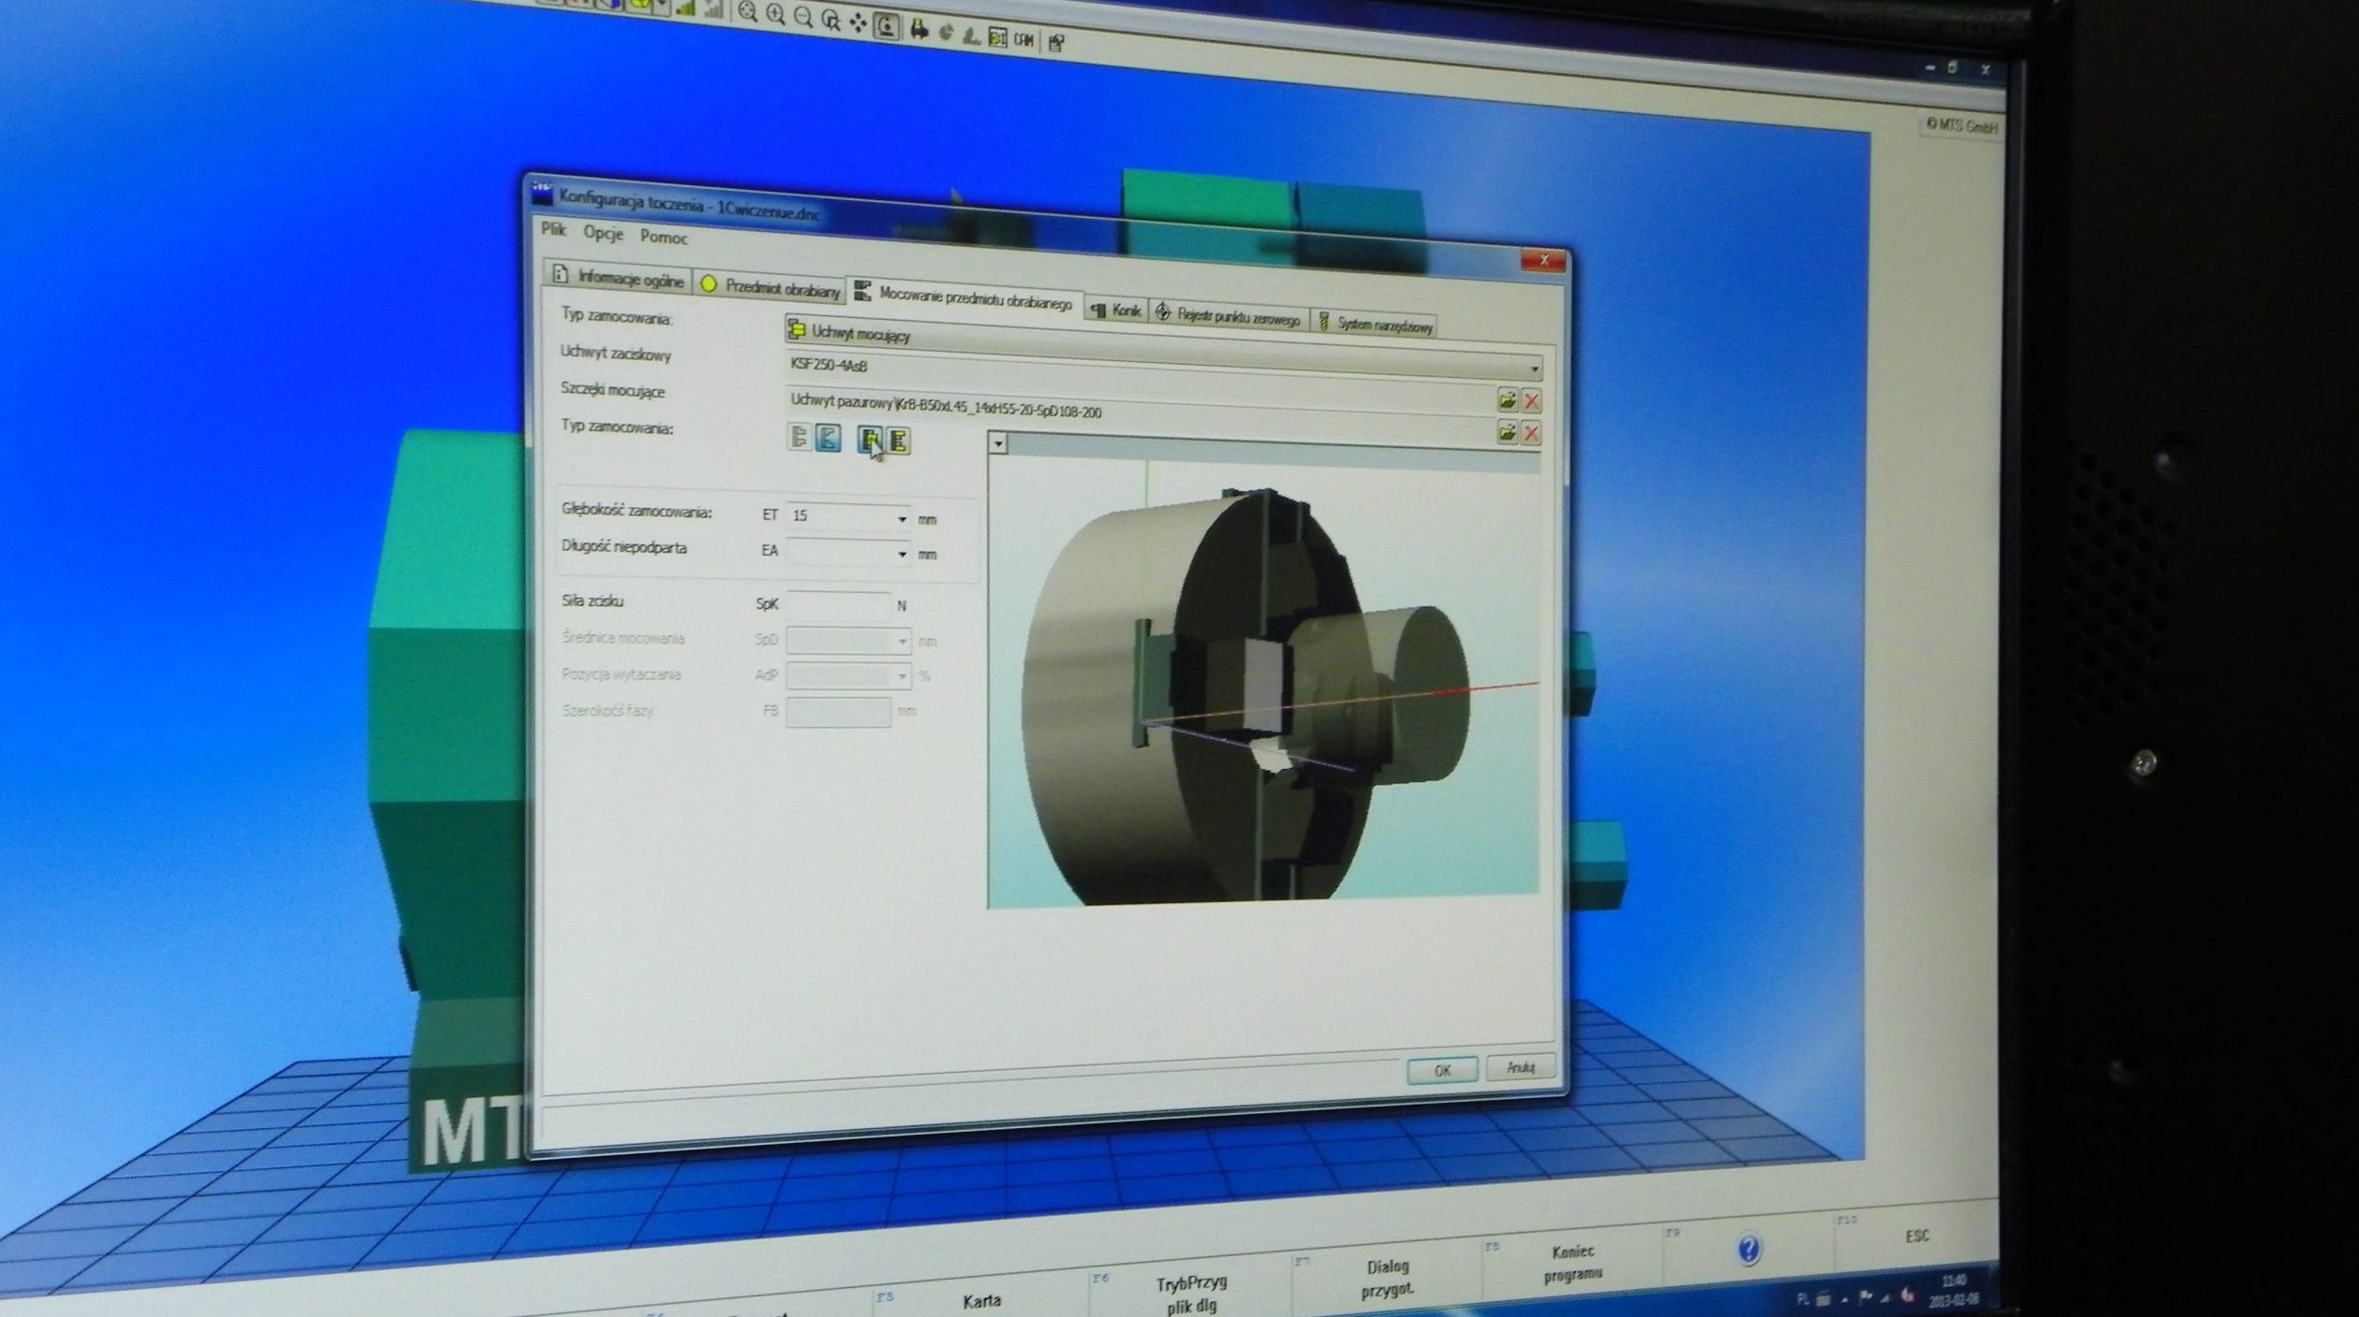2359x1317 pixels.
Task: Click the OK button
Action: pyautogui.click(x=1442, y=1071)
